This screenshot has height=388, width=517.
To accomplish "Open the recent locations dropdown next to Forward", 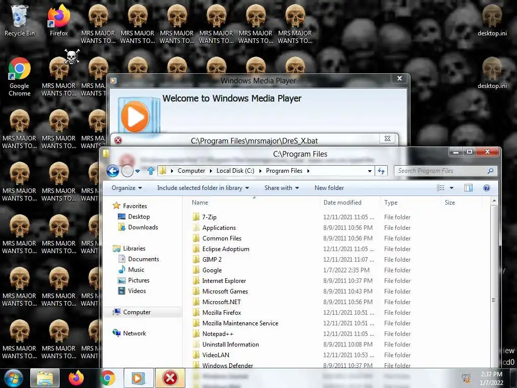I will click(137, 171).
